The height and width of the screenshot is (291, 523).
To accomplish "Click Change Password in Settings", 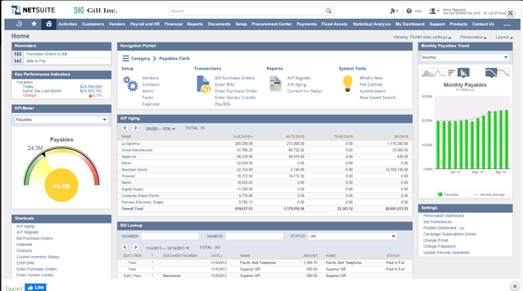I will click(439, 246).
